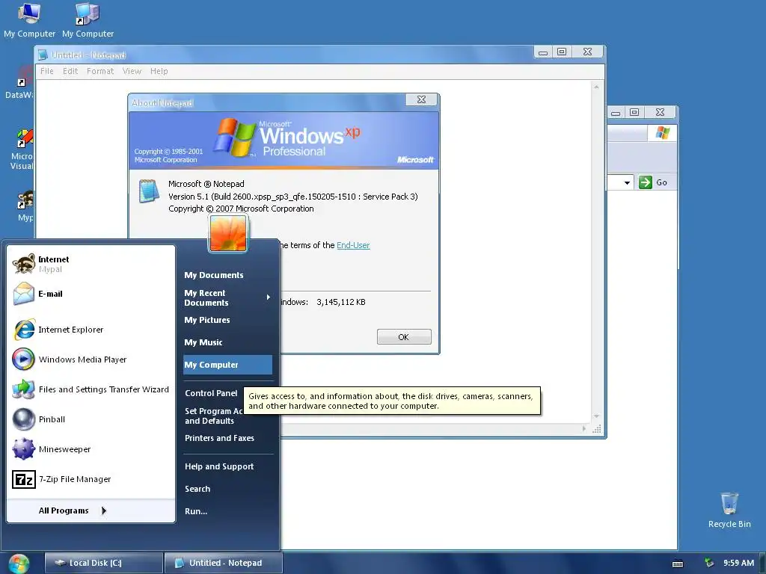Launch Pinball game
766x574 pixels.
(91, 419)
